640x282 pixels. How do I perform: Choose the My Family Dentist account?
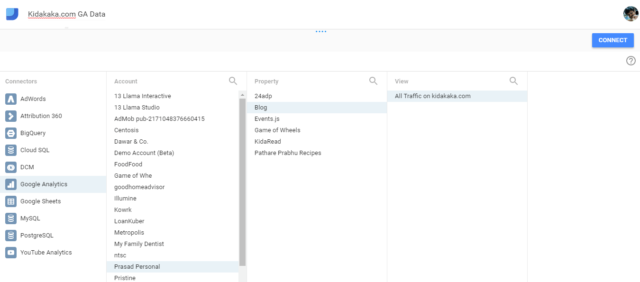pos(173,244)
